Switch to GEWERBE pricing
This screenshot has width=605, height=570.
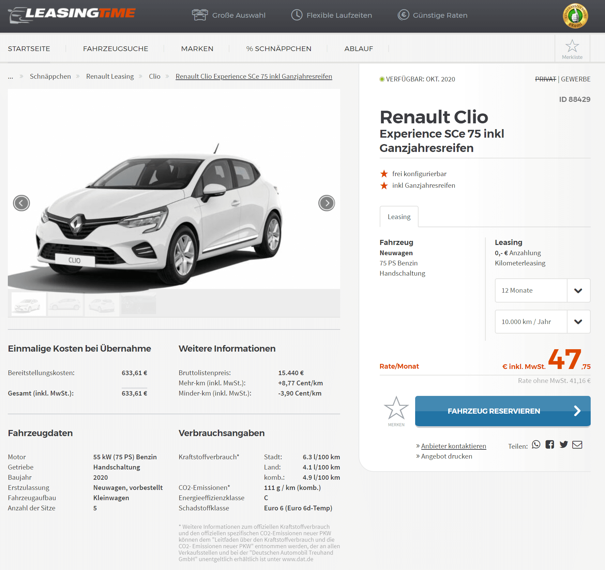tap(576, 79)
